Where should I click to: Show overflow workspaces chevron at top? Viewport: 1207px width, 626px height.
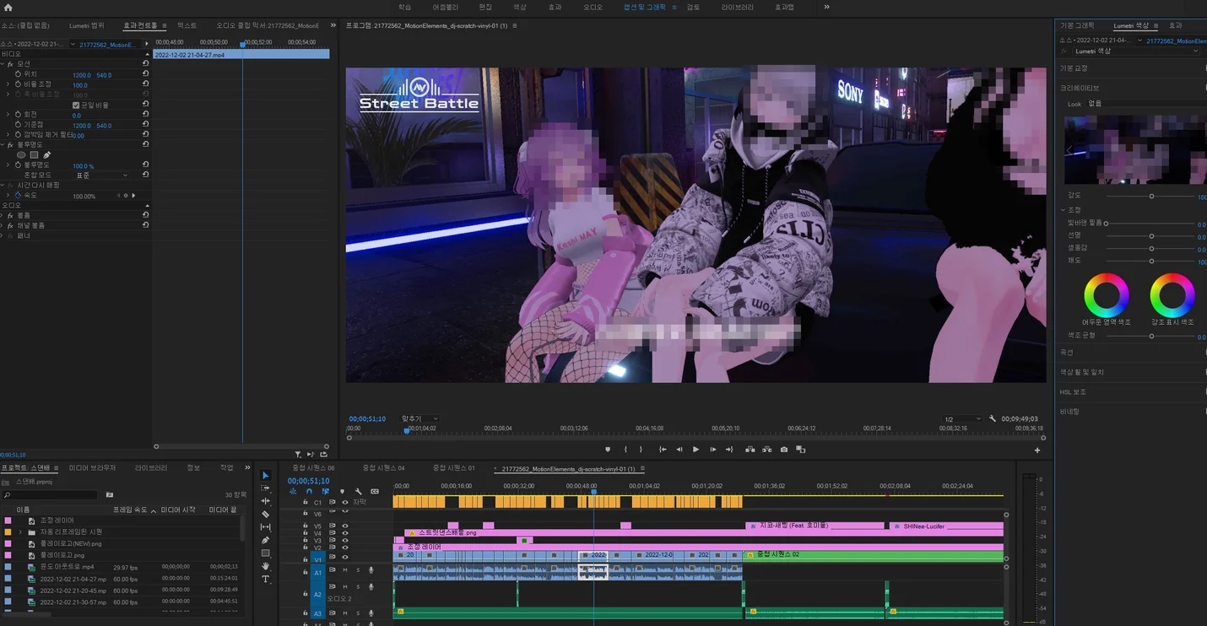(826, 7)
